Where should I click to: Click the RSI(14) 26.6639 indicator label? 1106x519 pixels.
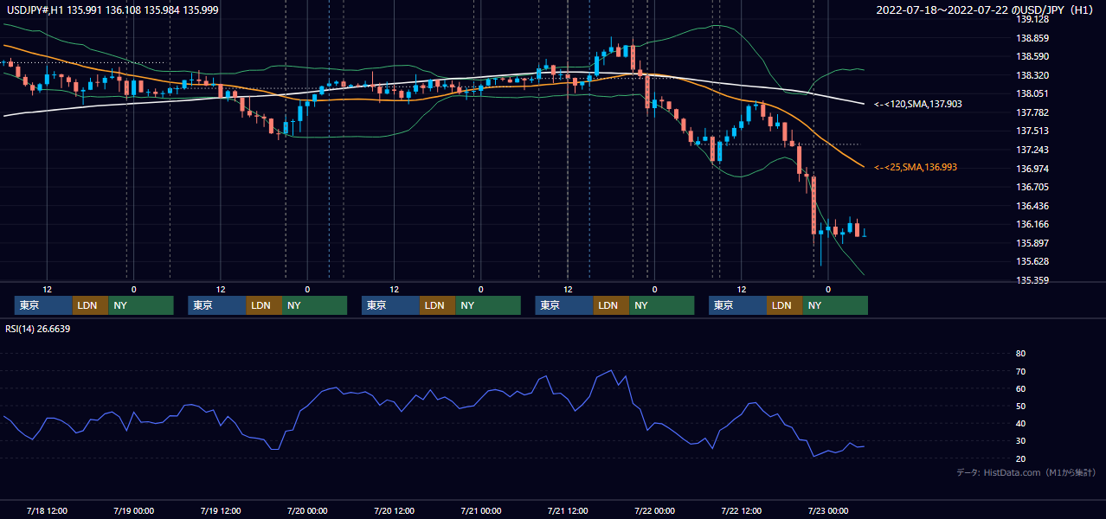pos(37,329)
